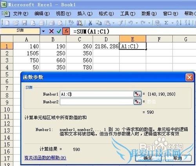Click the Cut scissors icon
This screenshot has height=166, width=196.
click(x=90, y=23)
